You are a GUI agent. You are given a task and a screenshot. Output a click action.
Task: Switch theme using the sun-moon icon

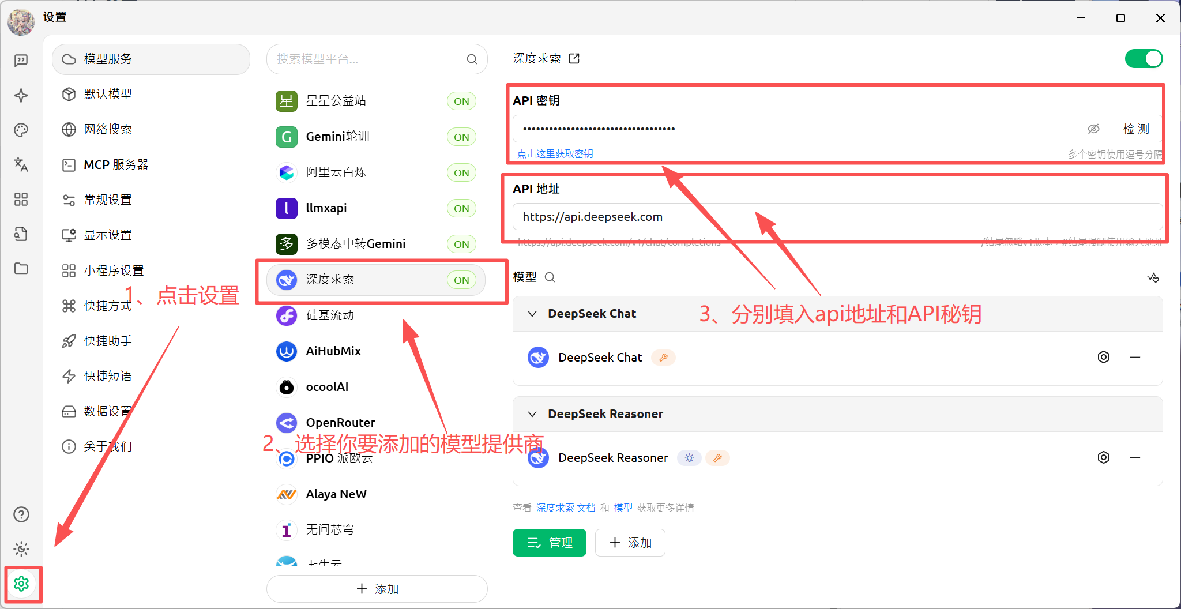coord(21,549)
